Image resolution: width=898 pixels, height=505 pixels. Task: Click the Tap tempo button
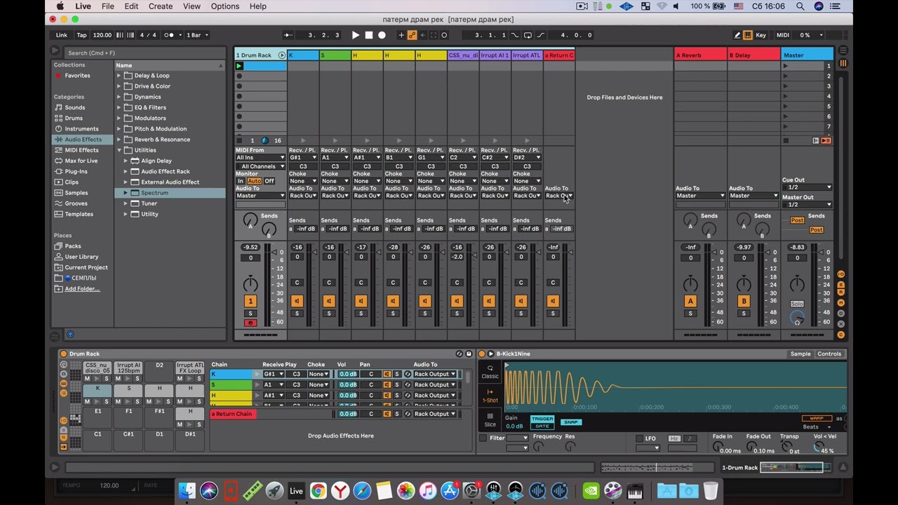click(x=82, y=35)
